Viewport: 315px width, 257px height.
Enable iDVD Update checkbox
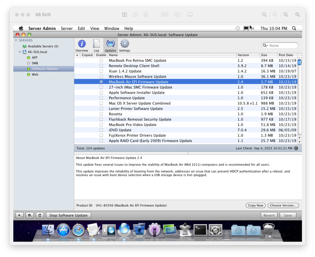(101, 130)
